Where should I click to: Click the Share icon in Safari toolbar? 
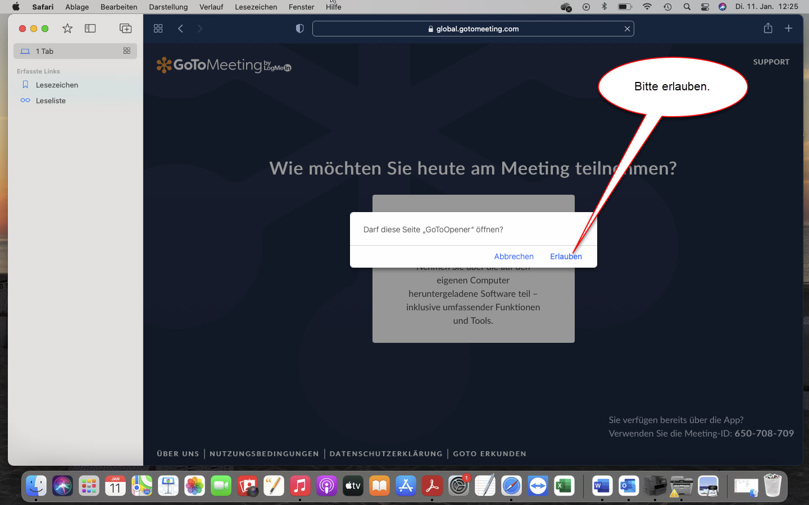tap(768, 28)
